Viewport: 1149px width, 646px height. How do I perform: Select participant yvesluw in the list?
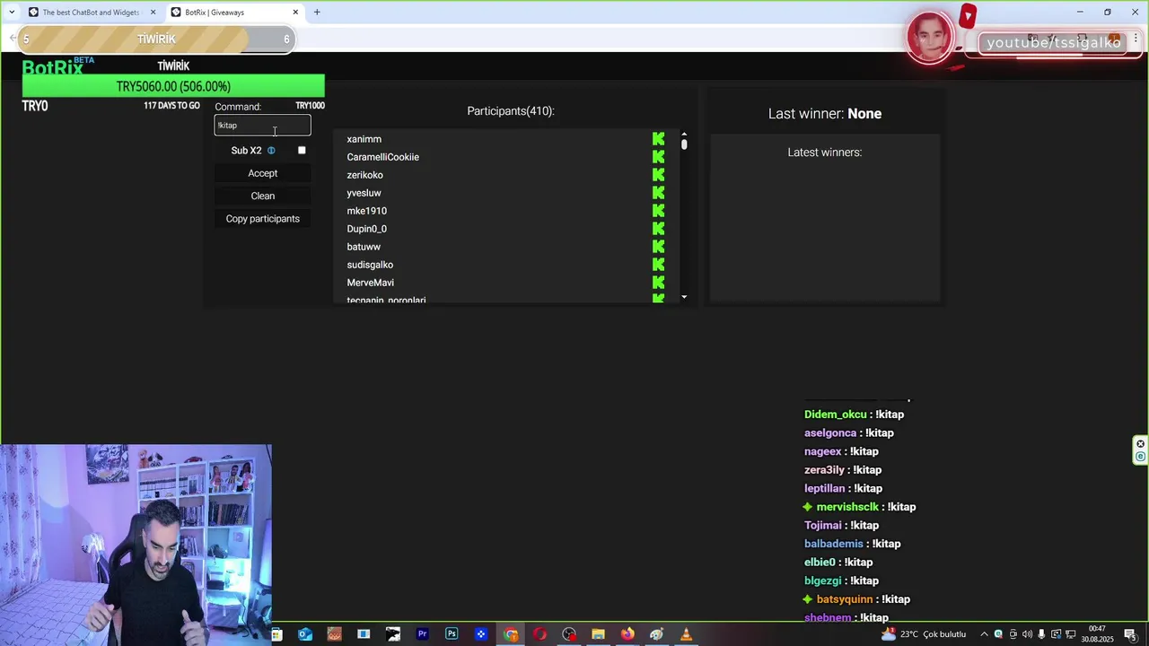click(364, 193)
